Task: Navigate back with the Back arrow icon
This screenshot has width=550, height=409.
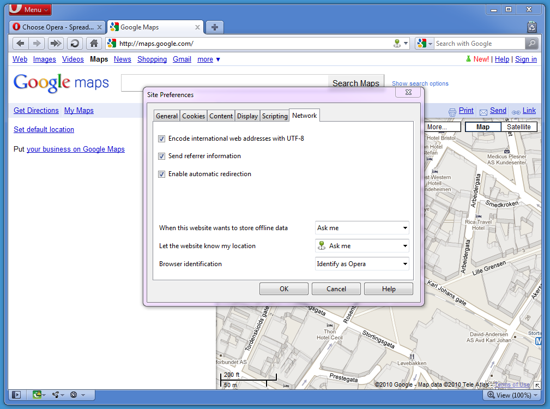Action: [x=20, y=43]
